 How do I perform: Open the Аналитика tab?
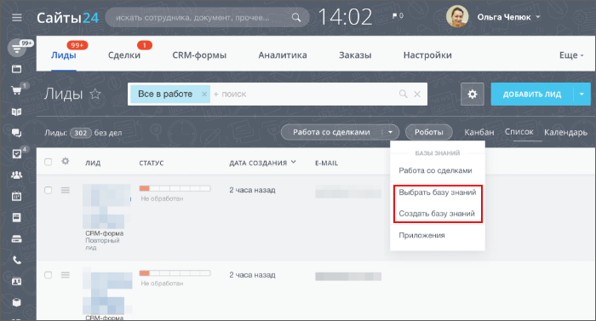[x=283, y=55]
